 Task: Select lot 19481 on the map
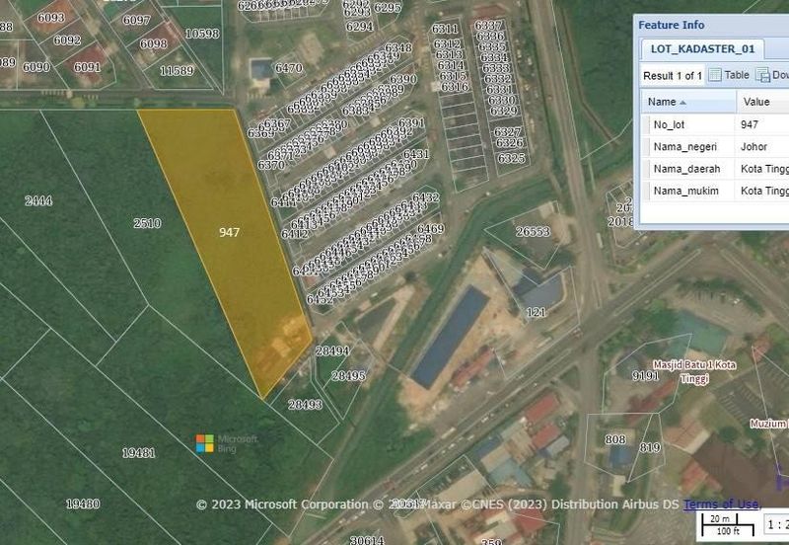point(138,453)
